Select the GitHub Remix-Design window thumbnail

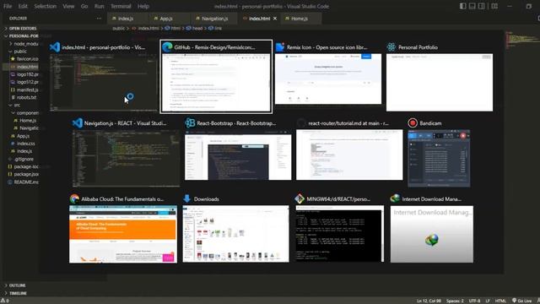(x=216, y=83)
